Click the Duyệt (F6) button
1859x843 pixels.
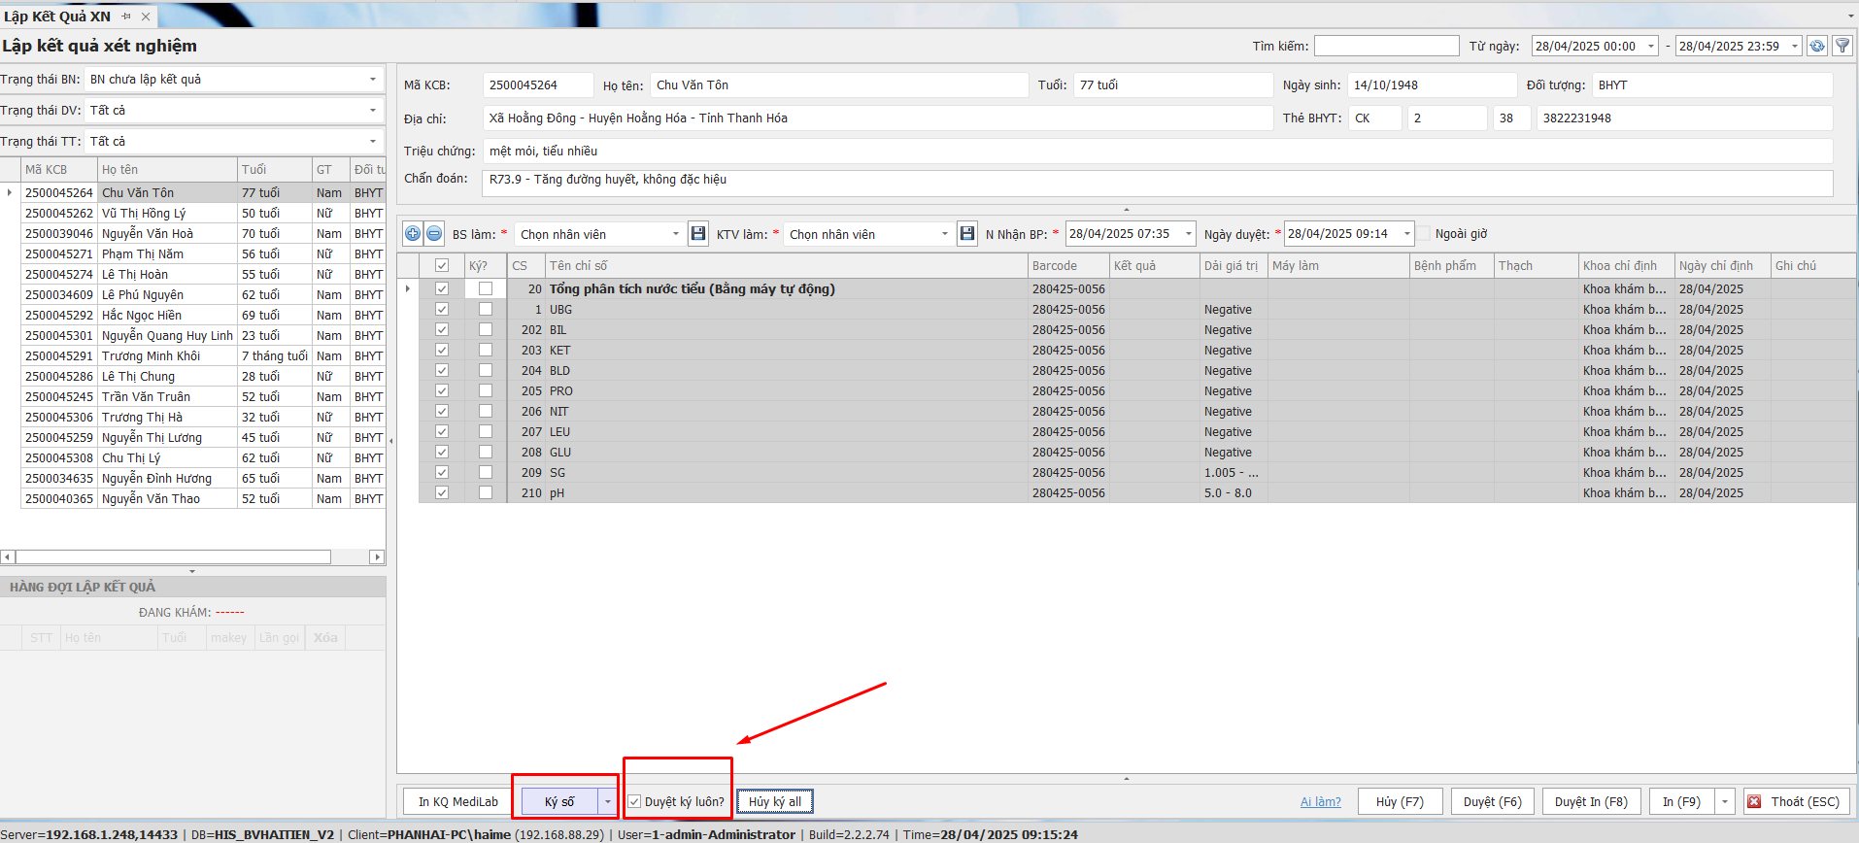1492,802
